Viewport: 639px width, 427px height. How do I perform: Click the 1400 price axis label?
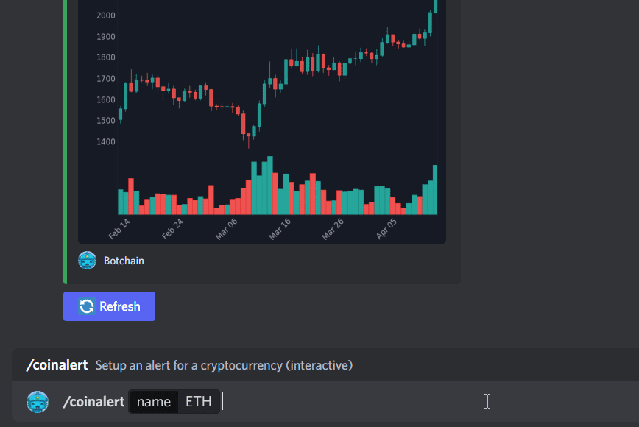[x=105, y=142]
